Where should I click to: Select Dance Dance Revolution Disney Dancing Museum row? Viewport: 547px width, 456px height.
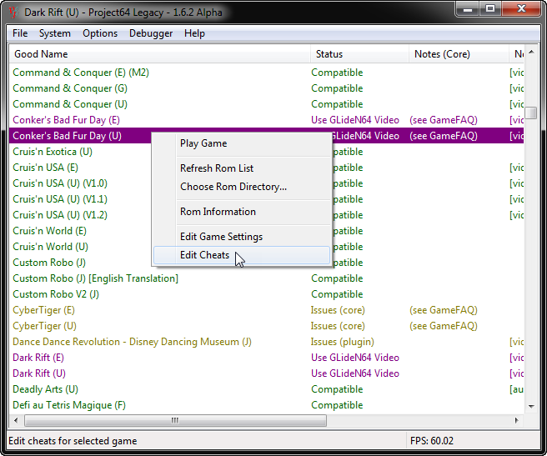pyautogui.click(x=267, y=342)
